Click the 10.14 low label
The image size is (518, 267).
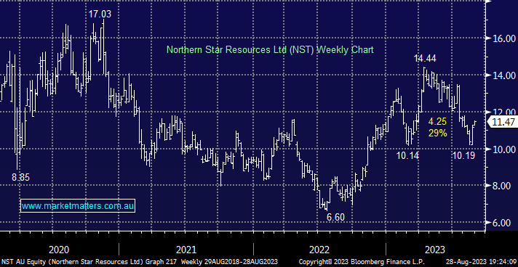[x=407, y=155]
